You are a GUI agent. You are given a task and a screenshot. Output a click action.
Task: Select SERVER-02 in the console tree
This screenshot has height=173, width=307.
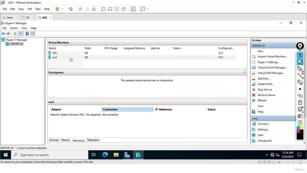click(16, 44)
